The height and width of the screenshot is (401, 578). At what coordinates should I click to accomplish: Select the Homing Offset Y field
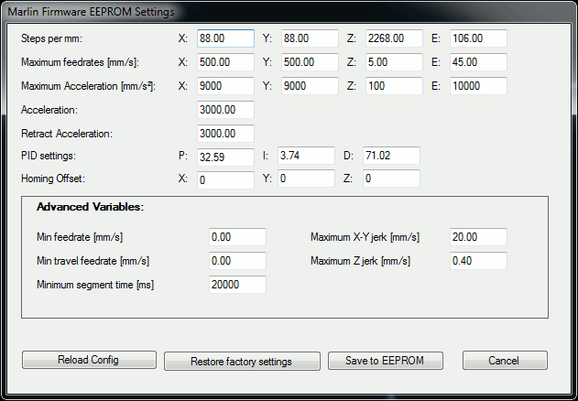pos(306,179)
